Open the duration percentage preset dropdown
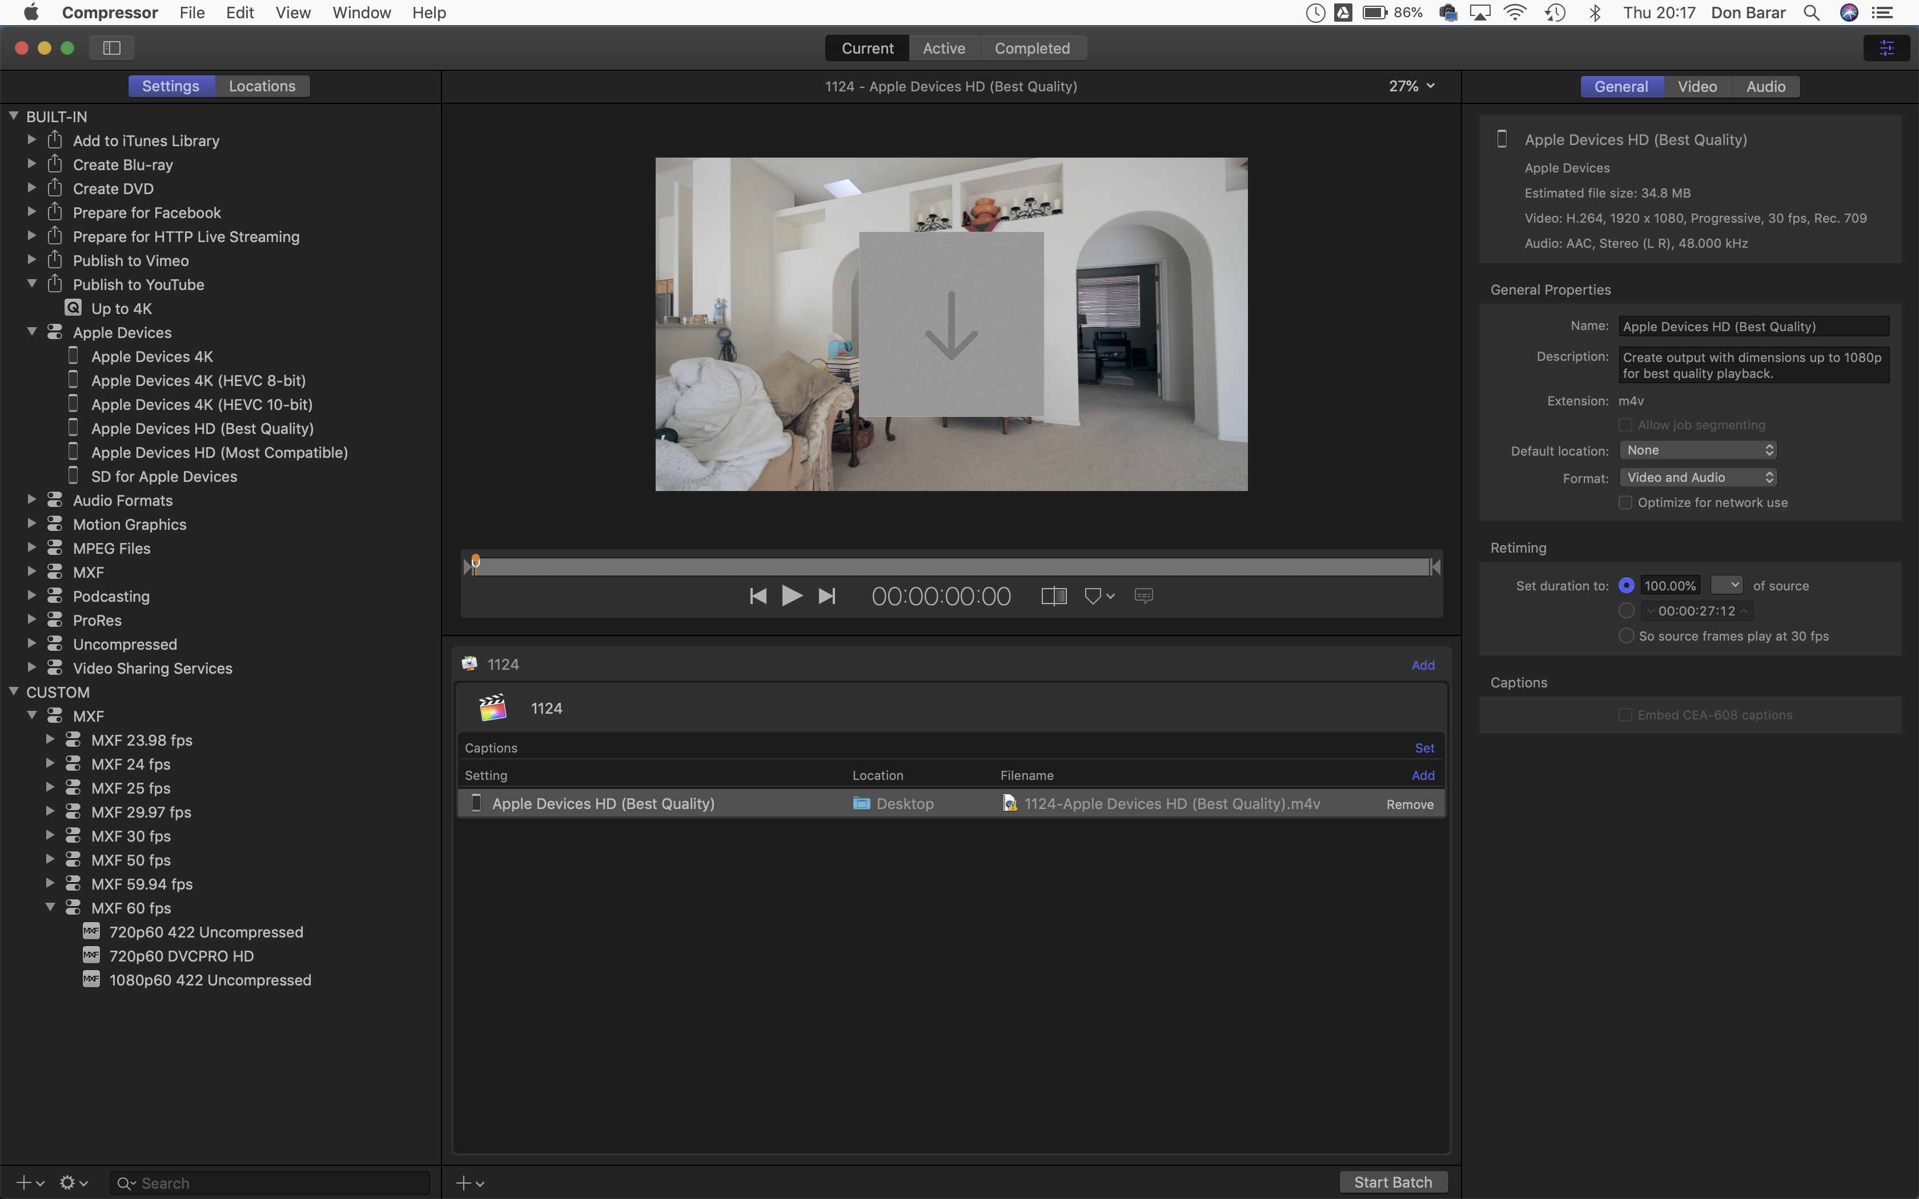 tap(1727, 585)
